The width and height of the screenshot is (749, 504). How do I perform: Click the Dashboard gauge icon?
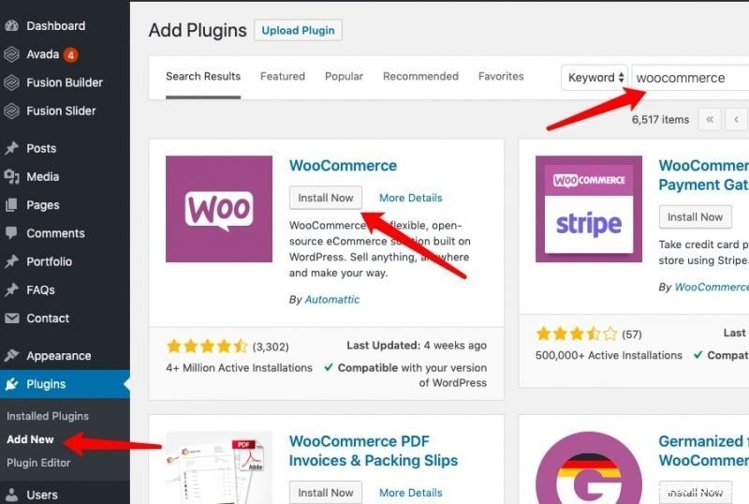[x=11, y=26]
